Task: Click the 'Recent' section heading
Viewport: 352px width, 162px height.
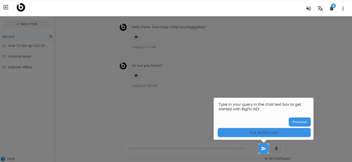Action: point(8,36)
